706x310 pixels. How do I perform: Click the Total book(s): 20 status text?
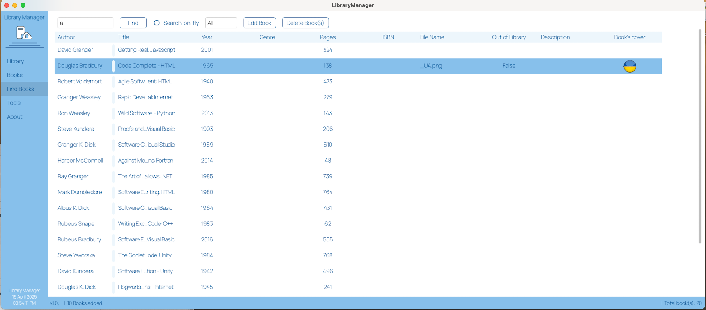683,303
